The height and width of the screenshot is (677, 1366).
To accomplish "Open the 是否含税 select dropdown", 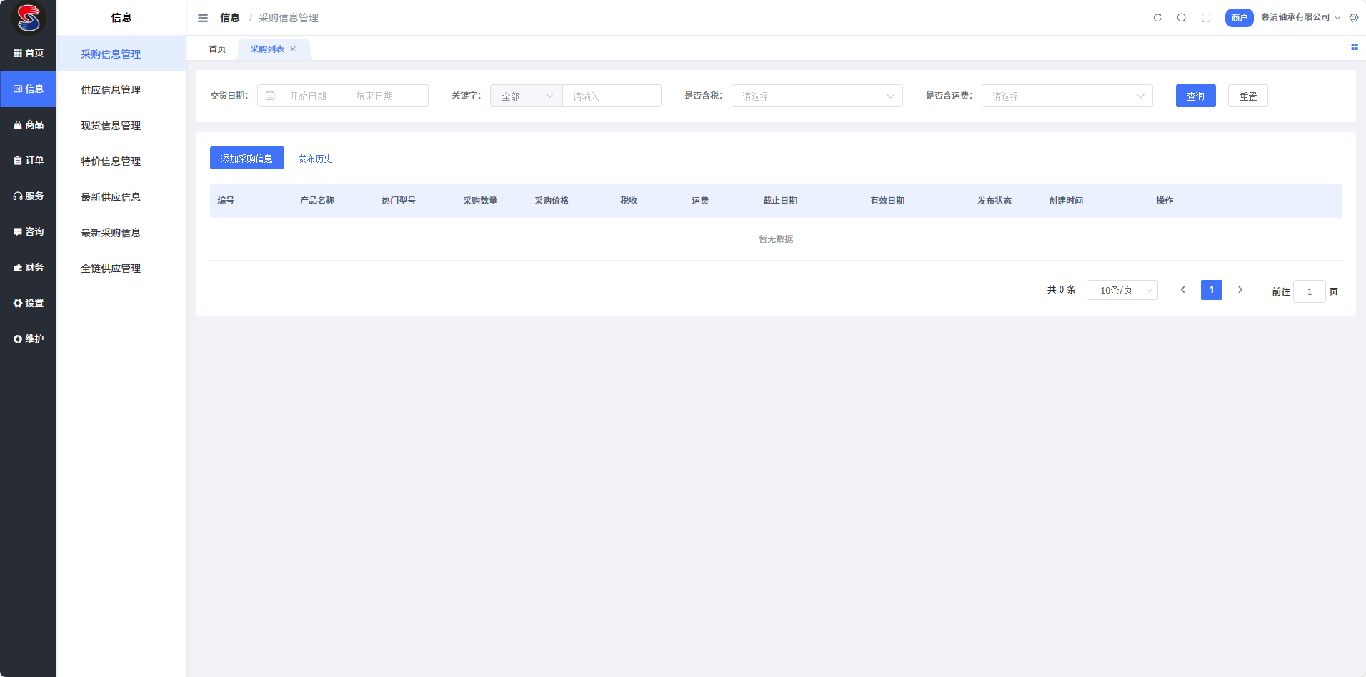I will 817,96.
